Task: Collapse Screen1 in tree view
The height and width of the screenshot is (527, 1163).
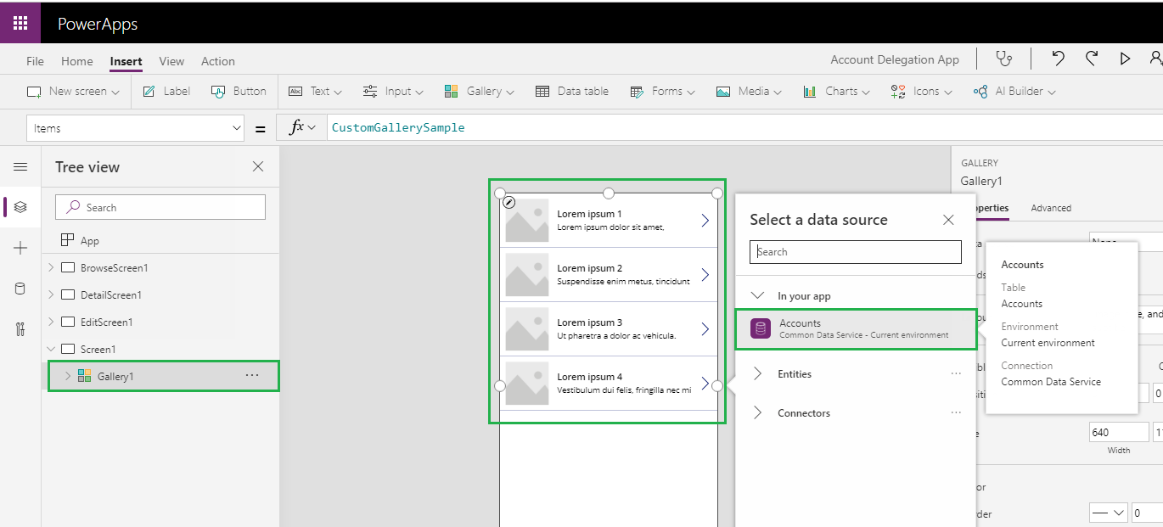Action: [51, 349]
